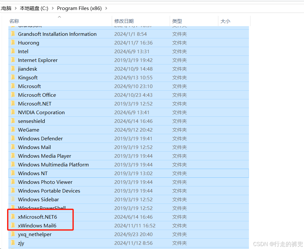304x249 pixels.
Task: Click the date 2024/11/7 16:36
Action: click(x=133, y=43)
